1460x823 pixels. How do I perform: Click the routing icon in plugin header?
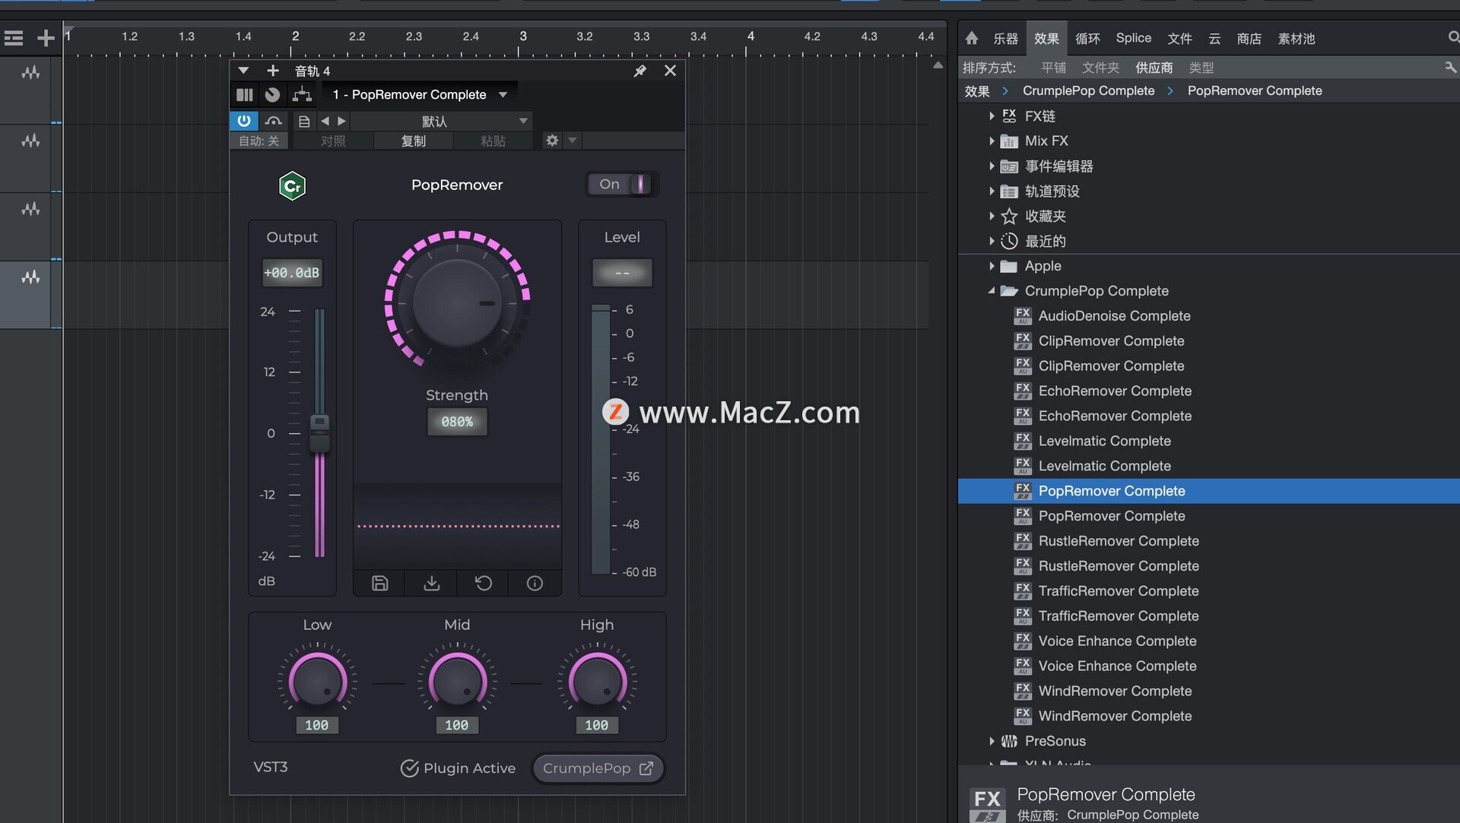coord(302,94)
